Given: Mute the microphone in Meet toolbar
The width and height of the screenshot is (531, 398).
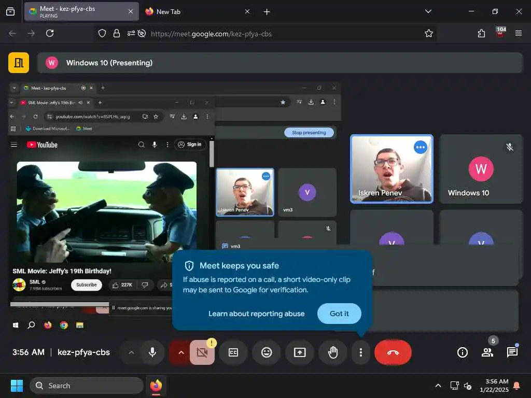Looking at the screenshot, I should [152, 352].
